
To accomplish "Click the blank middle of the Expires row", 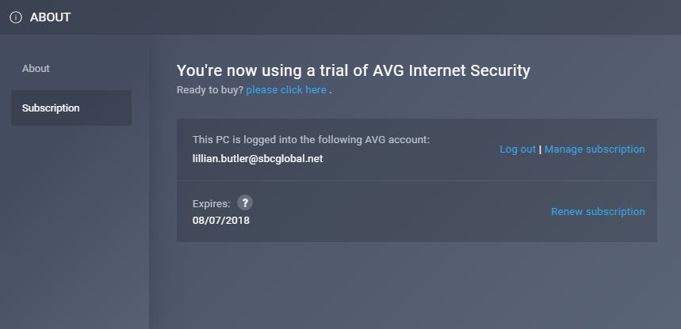I will [396, 212].
